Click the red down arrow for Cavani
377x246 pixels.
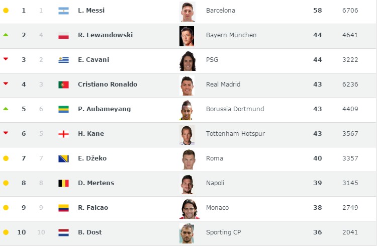coord(6,59)
